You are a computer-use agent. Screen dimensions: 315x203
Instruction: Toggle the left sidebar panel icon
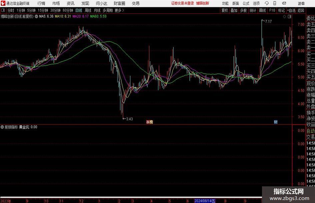click(x=3, y=10)
